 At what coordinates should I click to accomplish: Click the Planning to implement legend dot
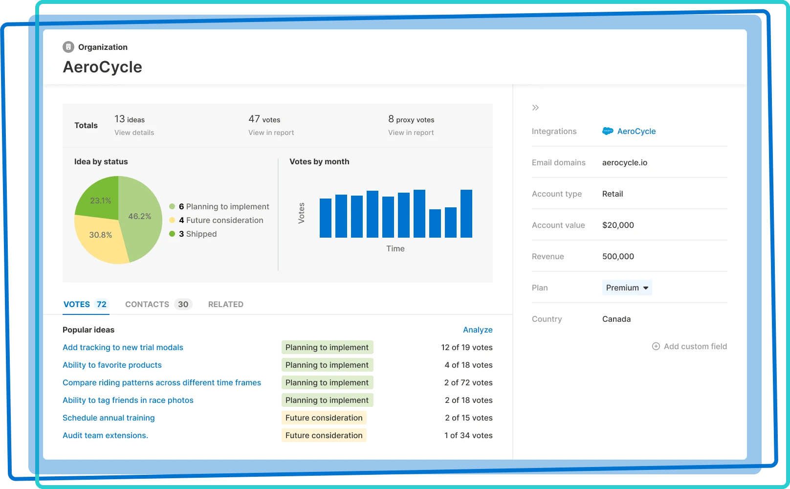(x=172, y=206)
